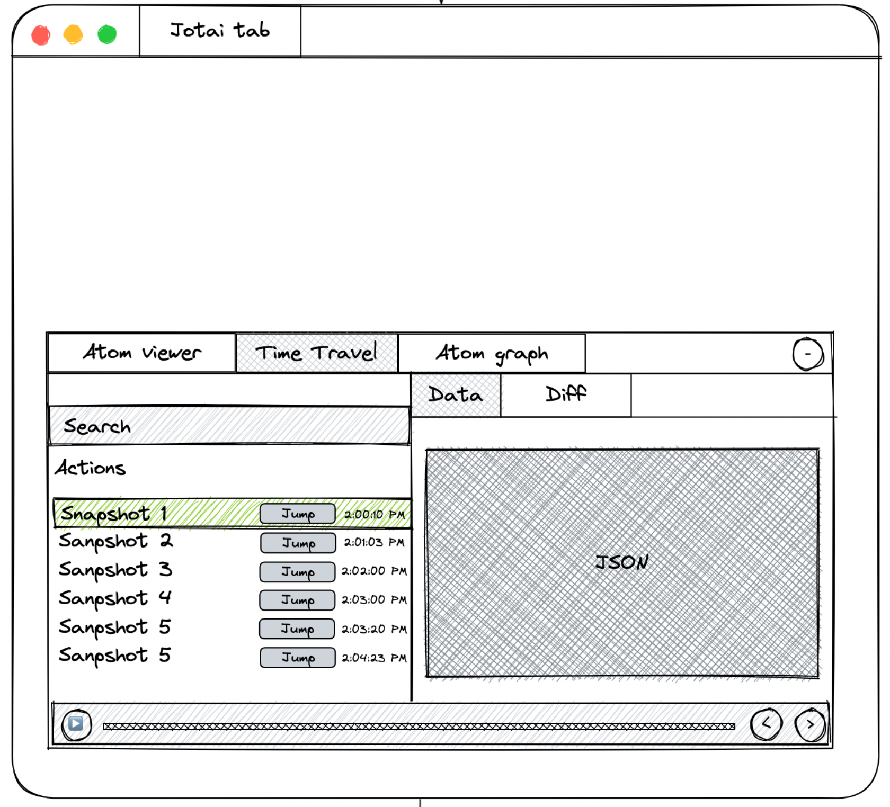Click the play button in the timeline bar
890x807 pixels.
[77, 725]
